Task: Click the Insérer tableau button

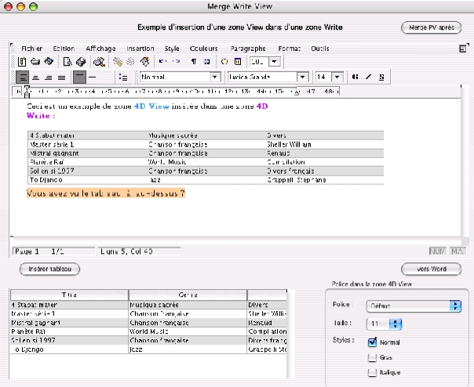Action: tap(50, 269)
